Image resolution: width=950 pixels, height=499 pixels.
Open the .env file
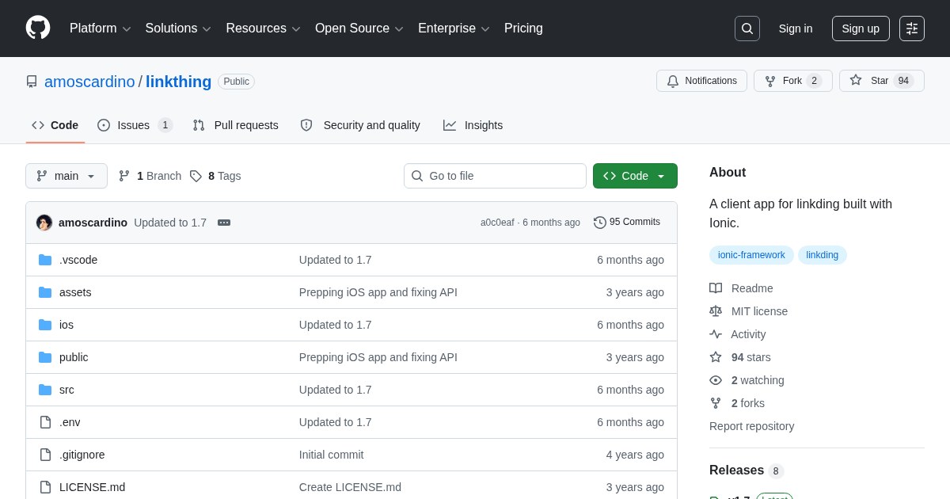click(70, 422)
